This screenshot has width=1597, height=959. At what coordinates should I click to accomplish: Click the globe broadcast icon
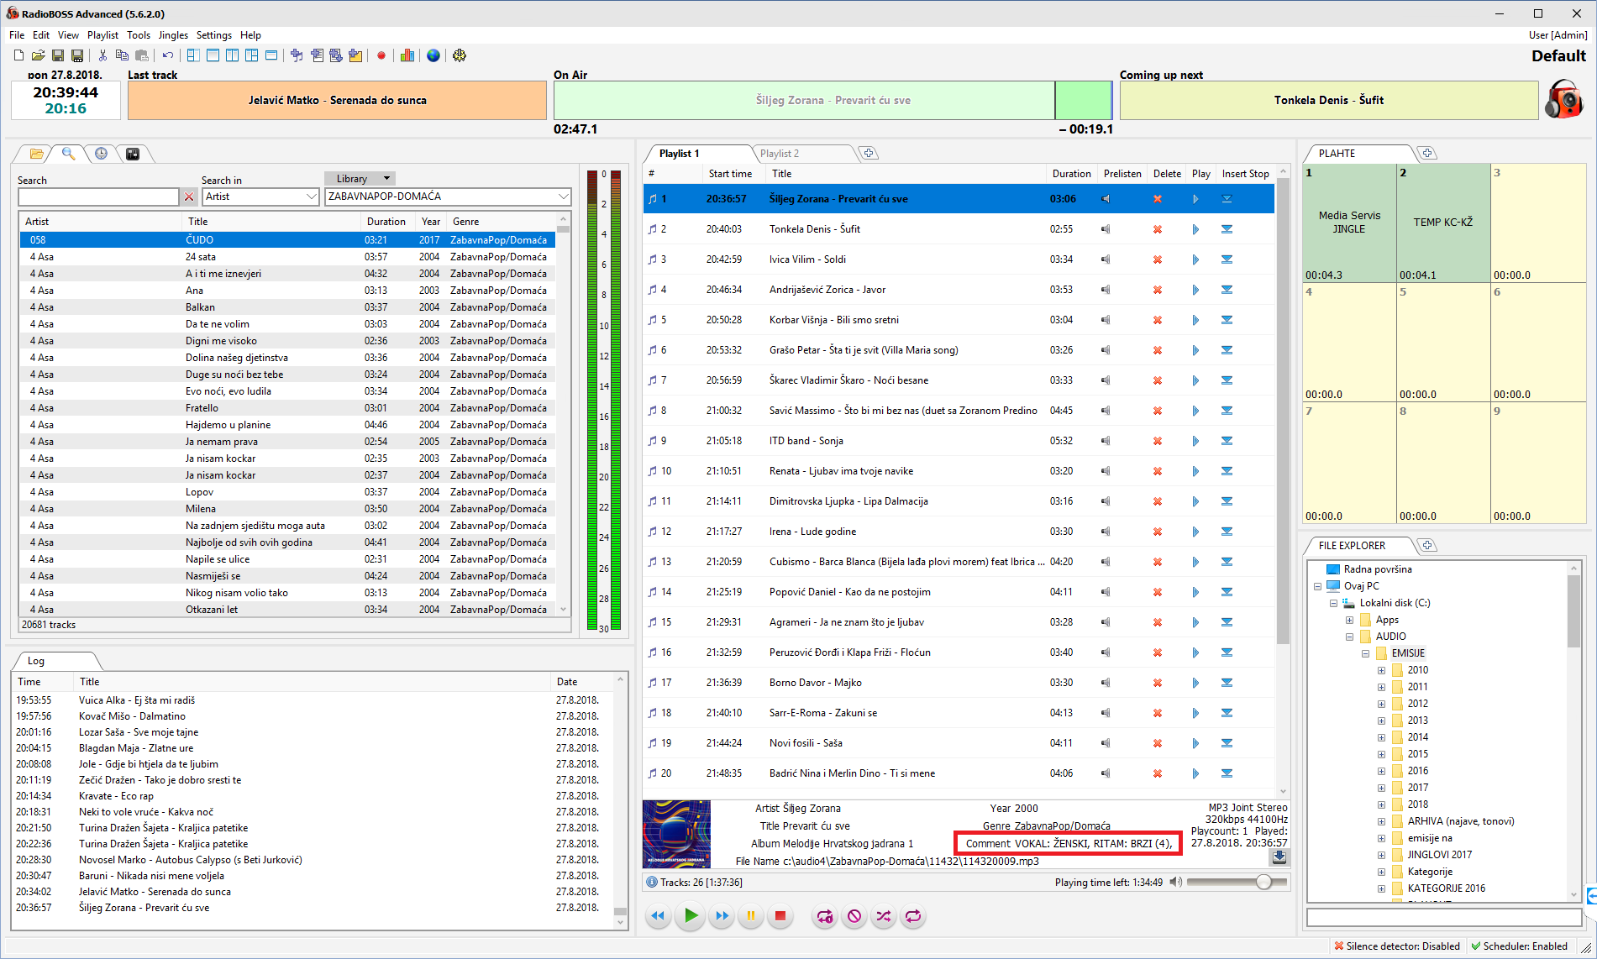coord(433,55)
